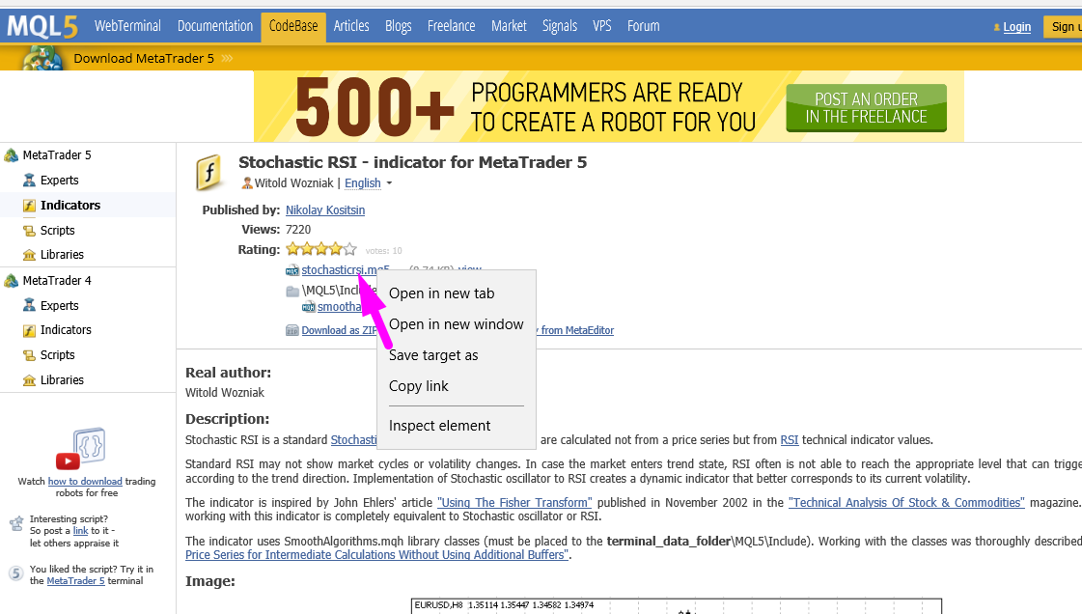This screenshot has height=614, width=1082.
Task: Expand the English language dropdown arrow
Action: [x=389, y=183]
